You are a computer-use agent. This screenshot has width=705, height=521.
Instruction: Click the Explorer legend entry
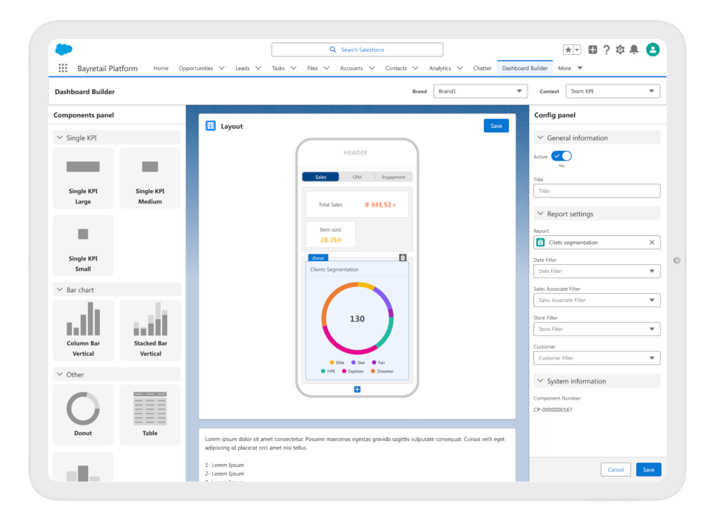pos(353,372)
